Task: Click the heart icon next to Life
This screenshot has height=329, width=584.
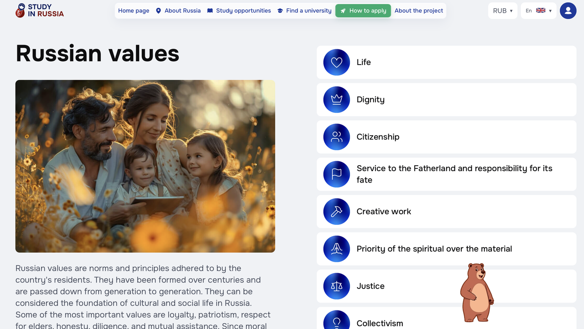Action: click(337, 62)
